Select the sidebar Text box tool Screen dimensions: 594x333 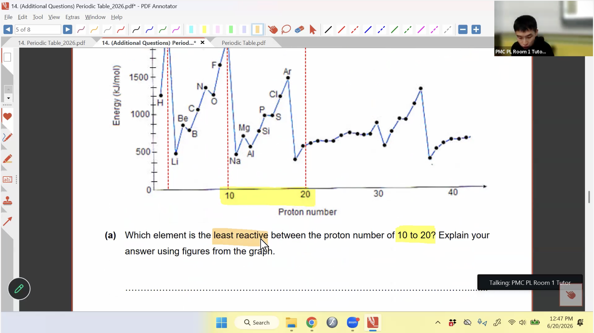pos(7,180)
